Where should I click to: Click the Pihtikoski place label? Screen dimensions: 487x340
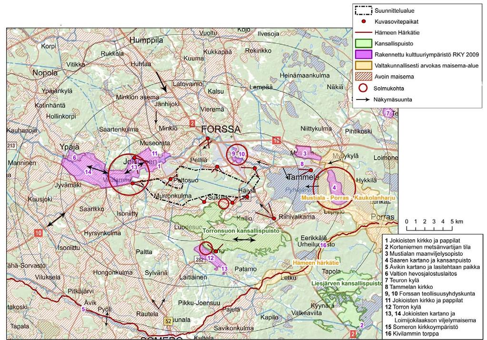[x=358, y=131]
